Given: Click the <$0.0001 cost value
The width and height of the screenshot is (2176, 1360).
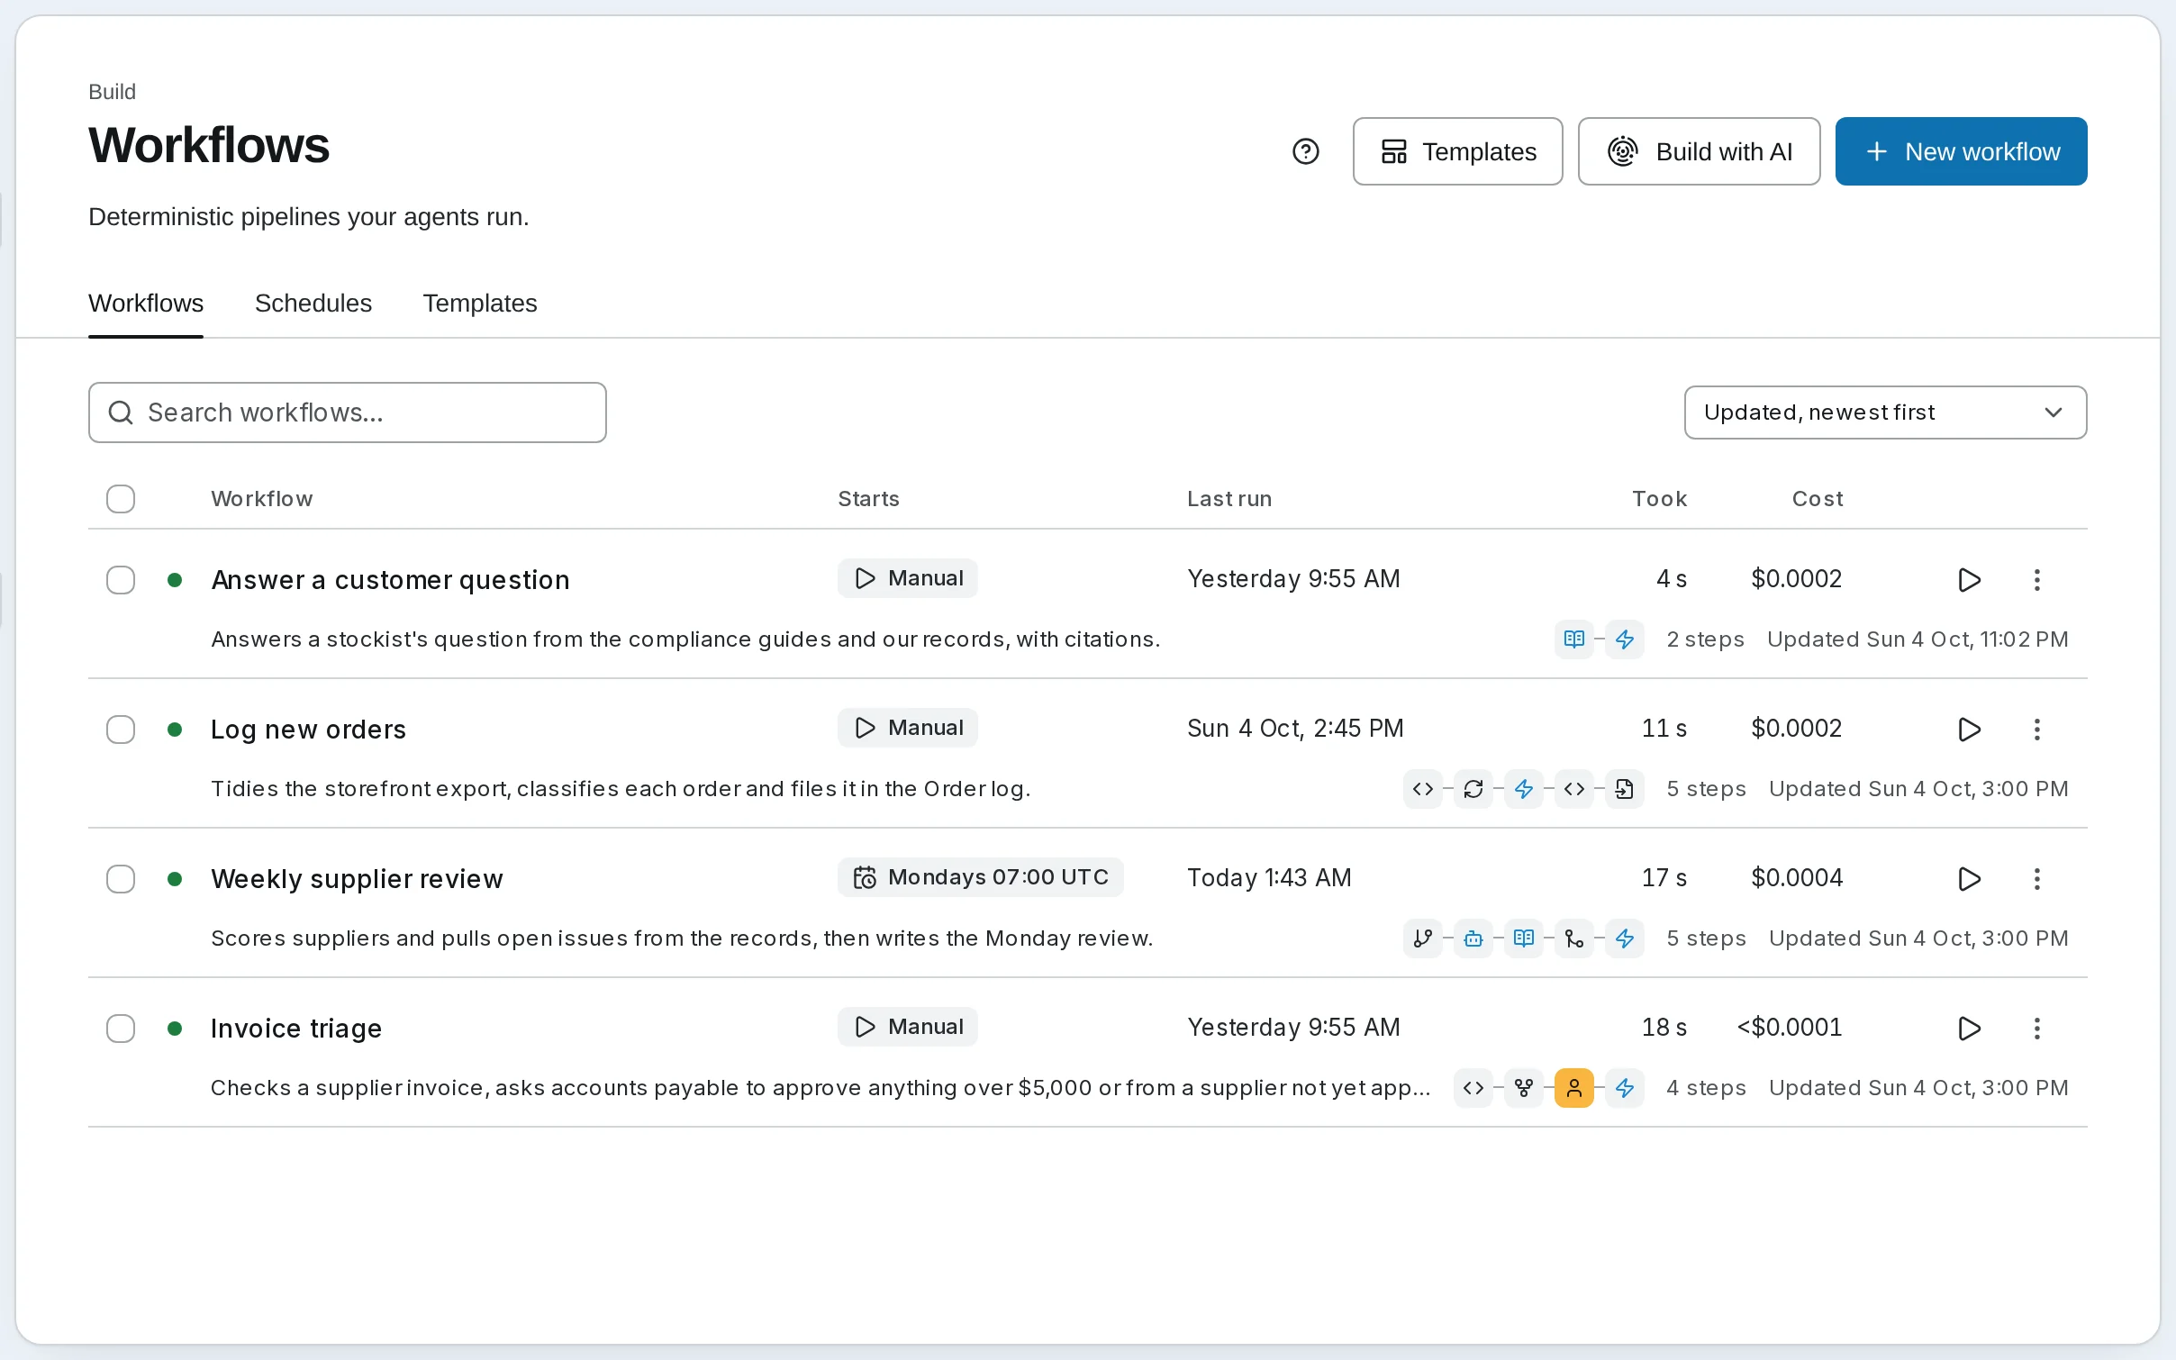Looking at the screenshot, I should (1789, 1027).
